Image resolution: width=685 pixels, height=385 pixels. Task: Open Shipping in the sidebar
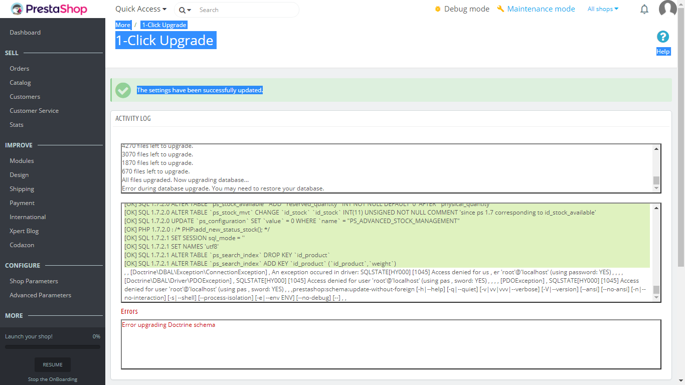(x=22, y=189)
